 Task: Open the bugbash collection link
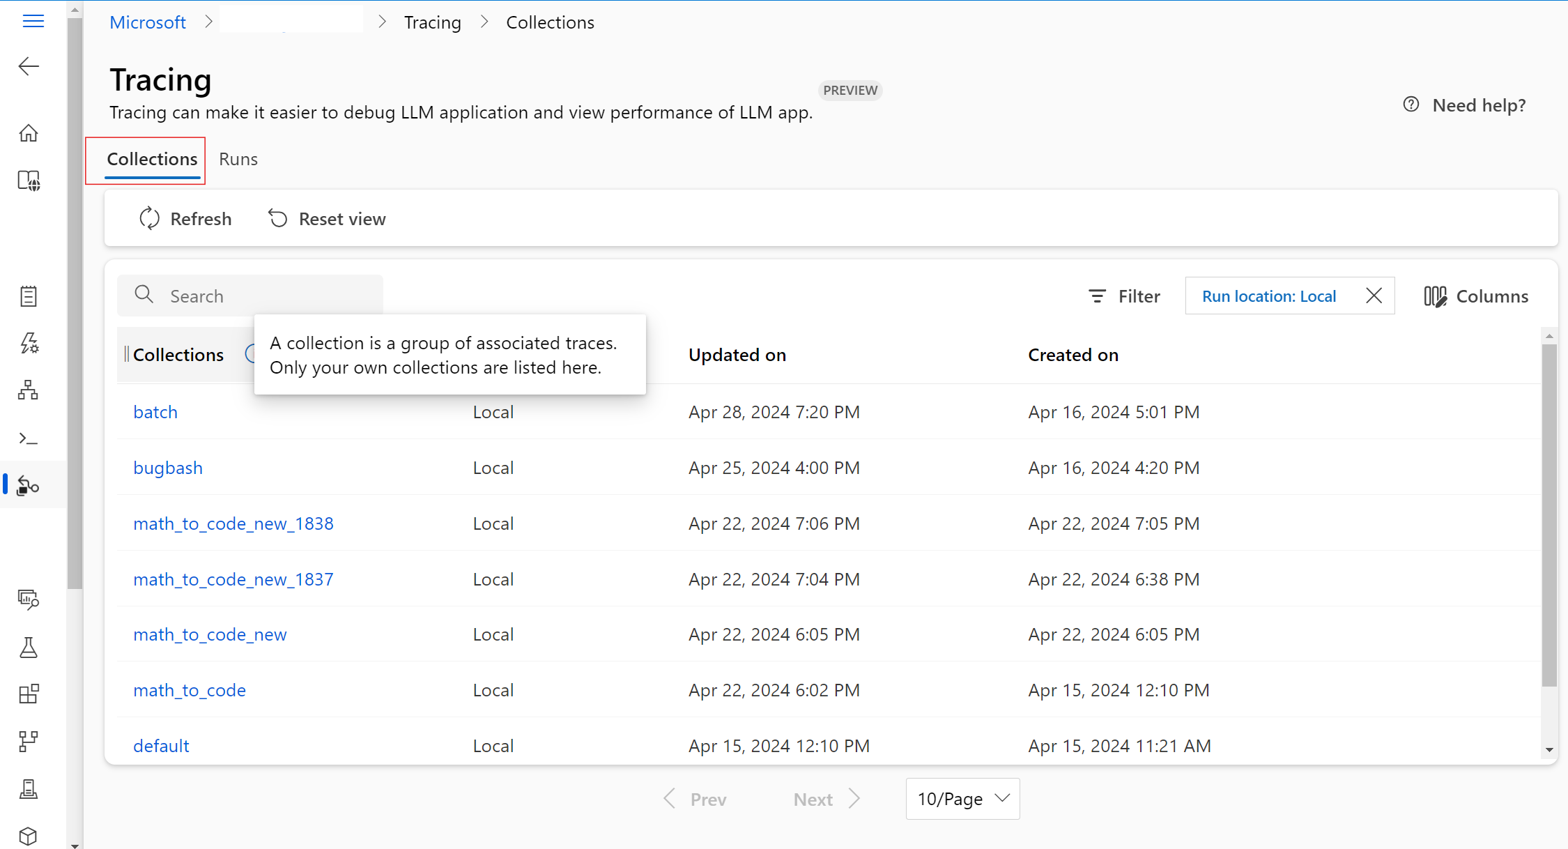point(168,468)
